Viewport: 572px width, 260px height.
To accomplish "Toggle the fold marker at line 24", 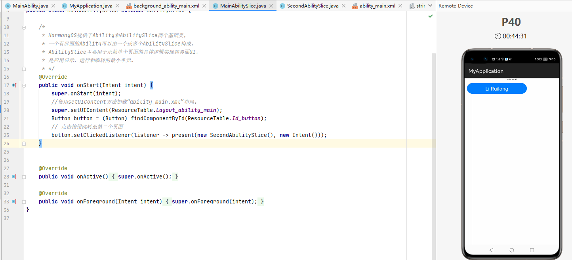I will pyautogui.click(x=24, y=143).
